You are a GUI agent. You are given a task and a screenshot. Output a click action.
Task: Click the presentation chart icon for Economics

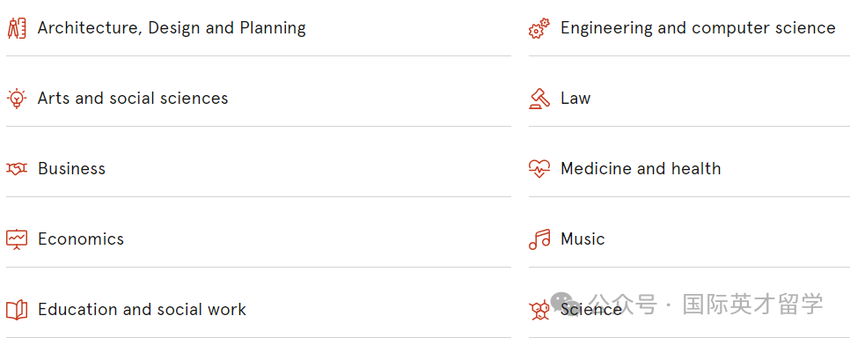pyautogui.click(x=17, y=239)
